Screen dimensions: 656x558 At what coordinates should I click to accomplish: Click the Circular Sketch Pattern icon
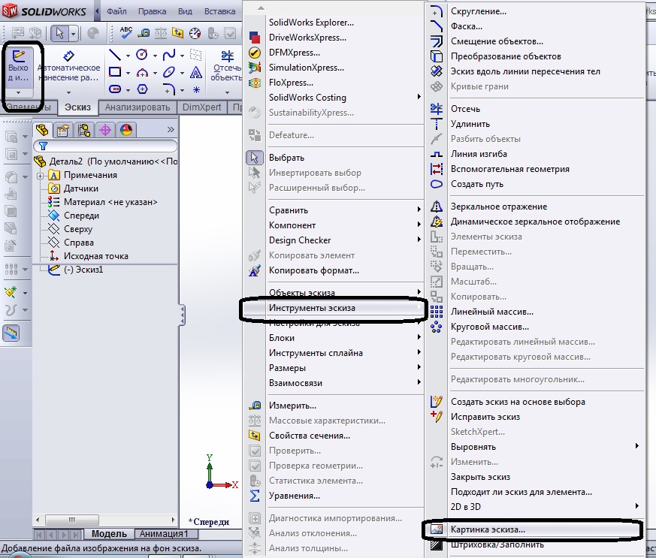pos(437,327)
